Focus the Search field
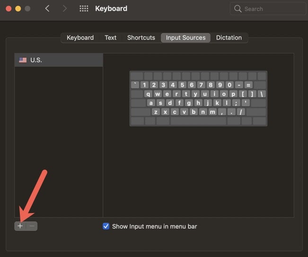 [268, 9]
